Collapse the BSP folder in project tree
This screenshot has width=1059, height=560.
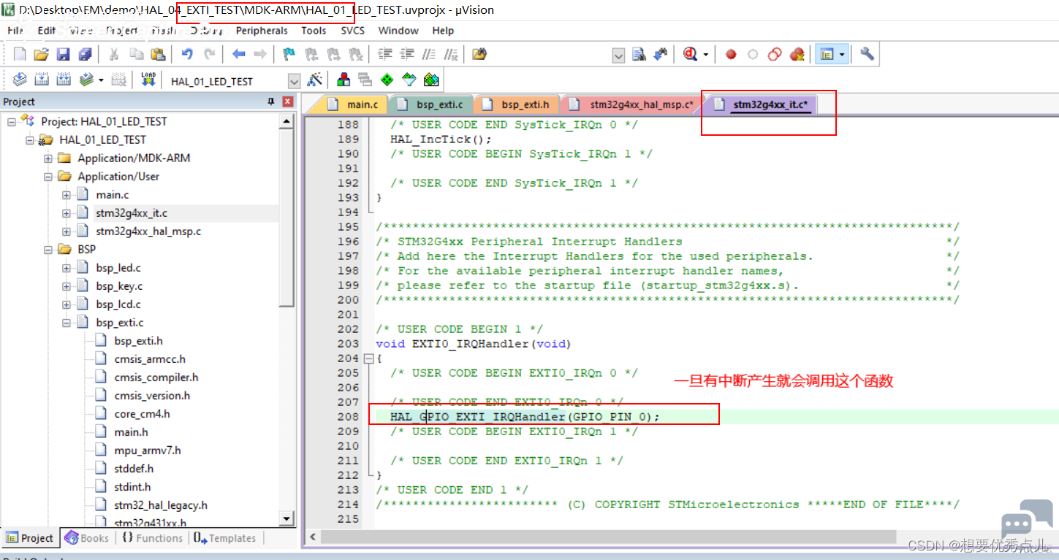click(48, 250)
